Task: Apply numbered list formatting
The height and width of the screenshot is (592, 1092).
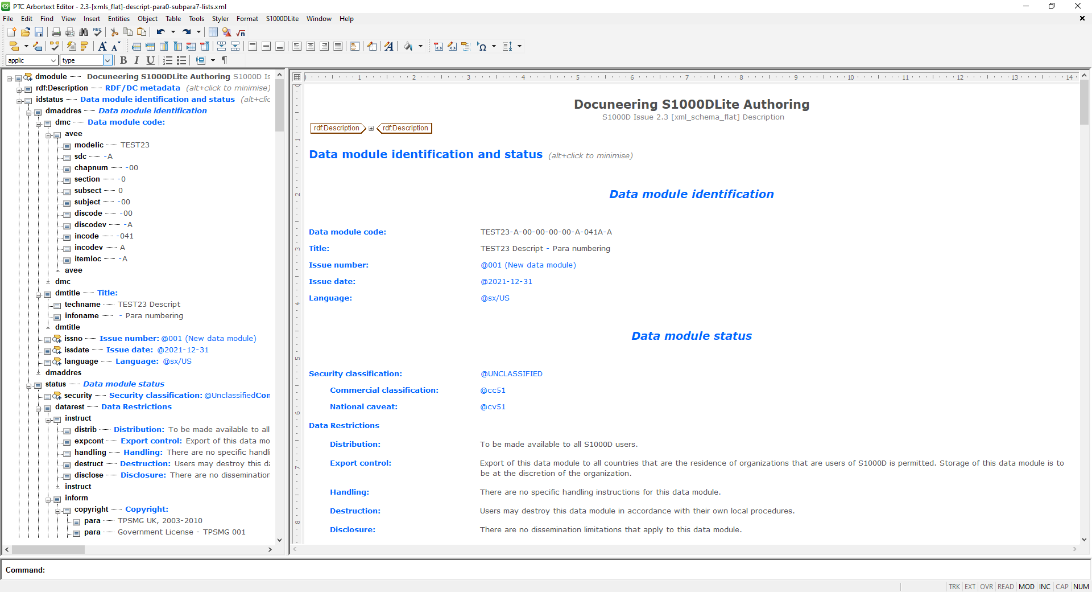Action: coord(167,60)
